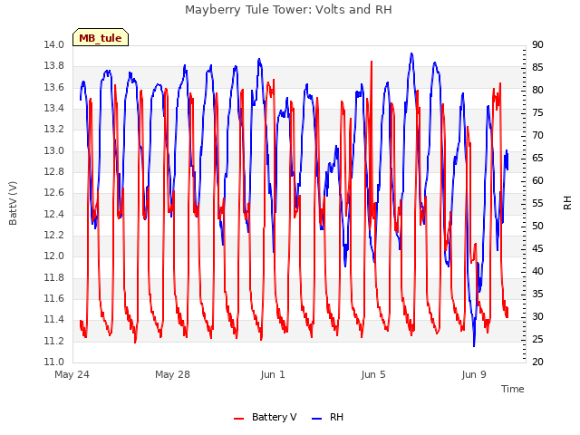Click the 40 RH tick label
This screenshot has height=435, width=580.
537,271
